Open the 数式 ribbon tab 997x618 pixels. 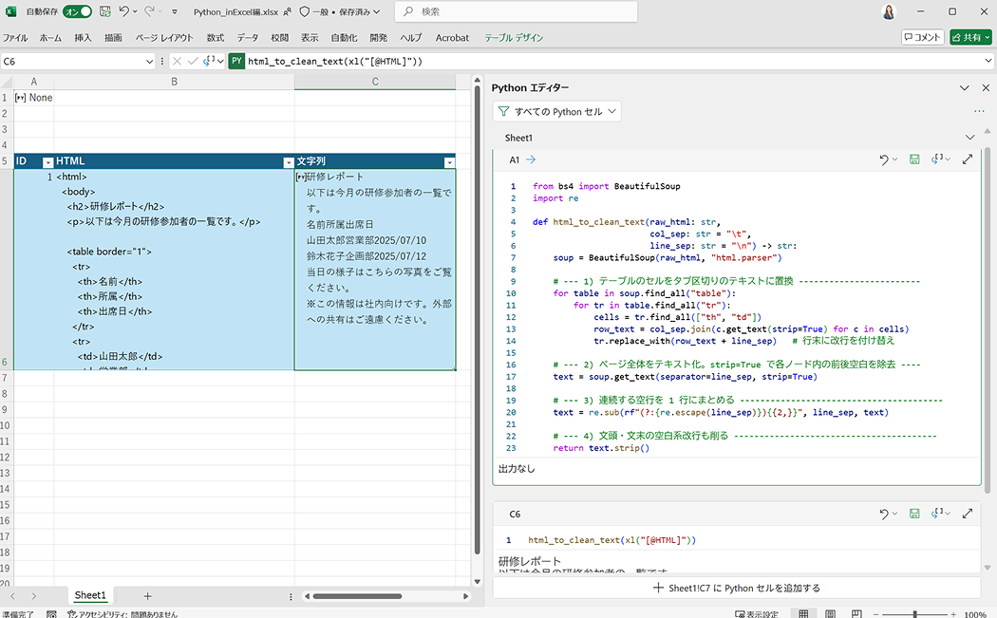[216, 38]
